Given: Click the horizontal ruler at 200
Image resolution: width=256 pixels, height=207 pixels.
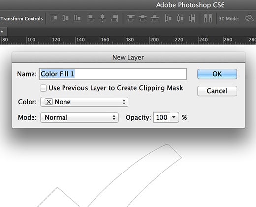Looking at the screenshot, I should (154, 40).
